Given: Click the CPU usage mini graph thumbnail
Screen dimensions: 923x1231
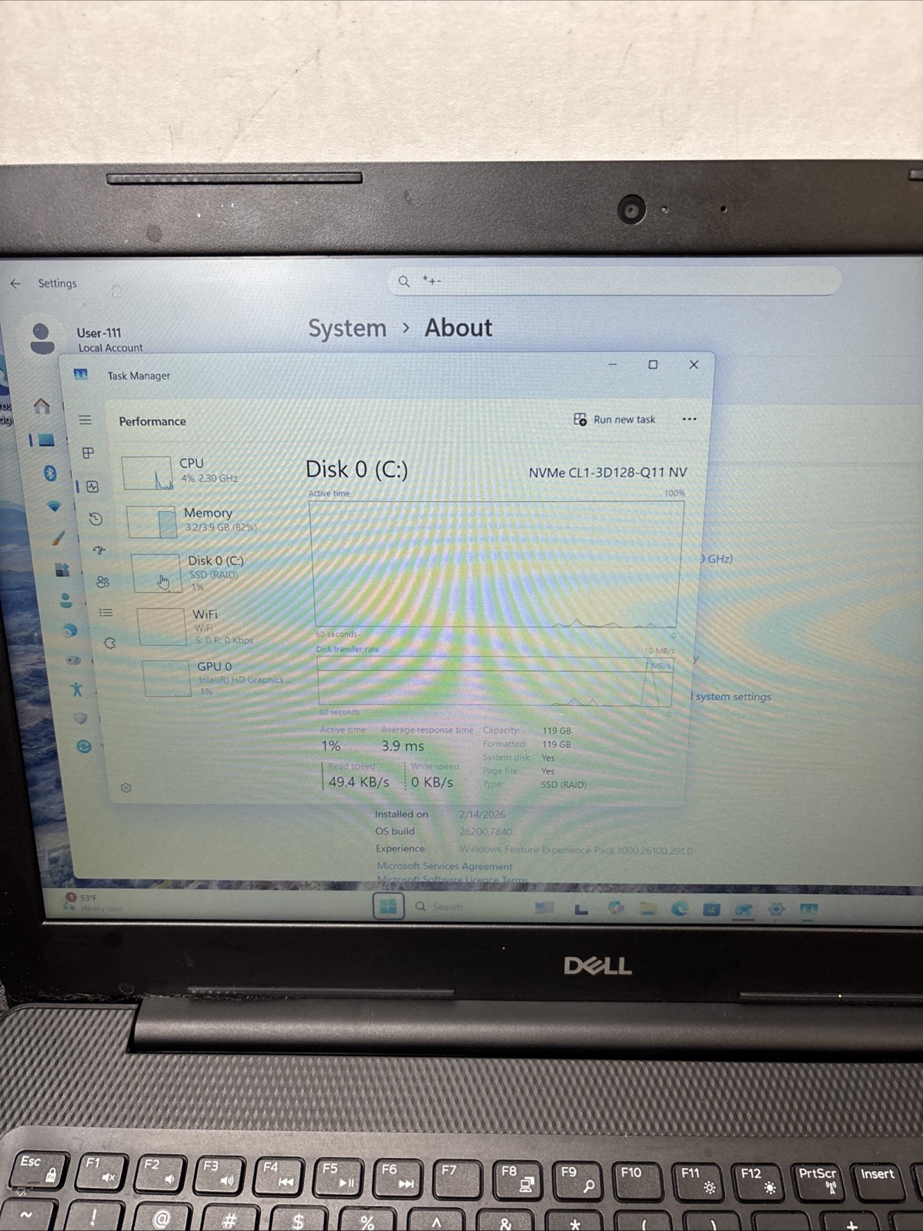Looking at the screenshot, I should (147, 473).
